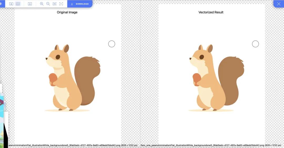Screen dimensions: 284x148
Task: Click the squirrel's tail in the Original Image
Action: pyautogui.click(x=87, y=79)
